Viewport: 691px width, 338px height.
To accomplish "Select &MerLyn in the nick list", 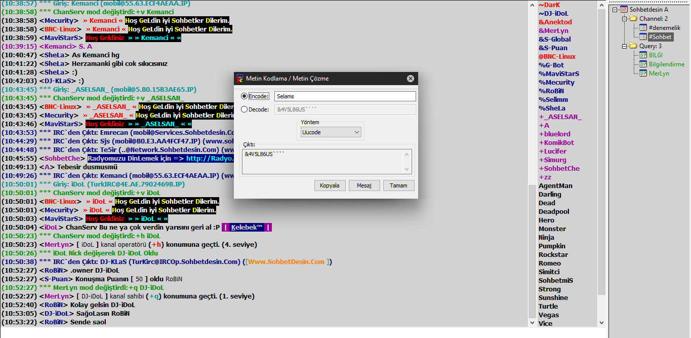I will coord(553,30).
